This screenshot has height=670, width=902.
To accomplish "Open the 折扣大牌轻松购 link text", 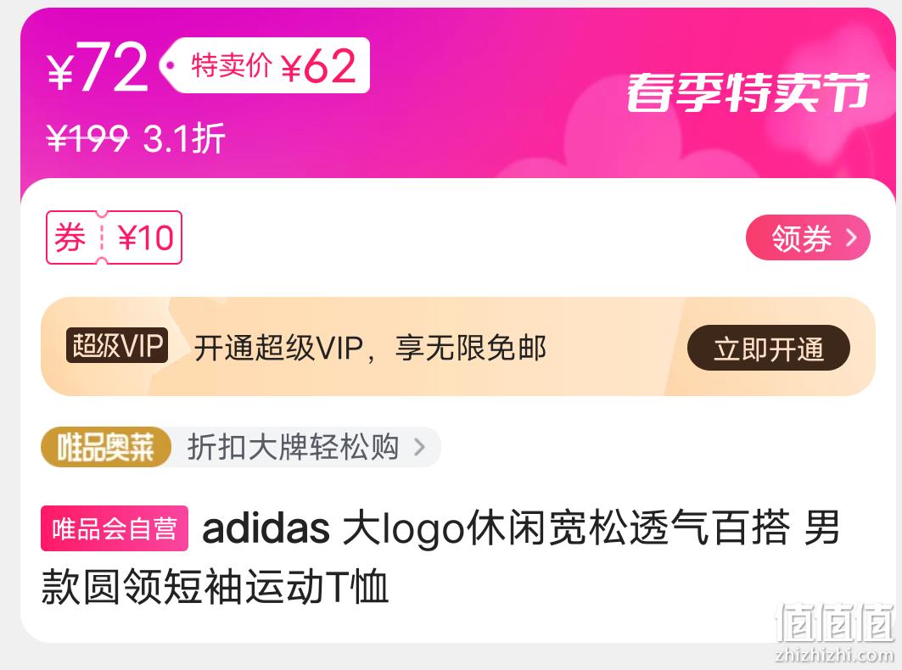I will (293, 447).
